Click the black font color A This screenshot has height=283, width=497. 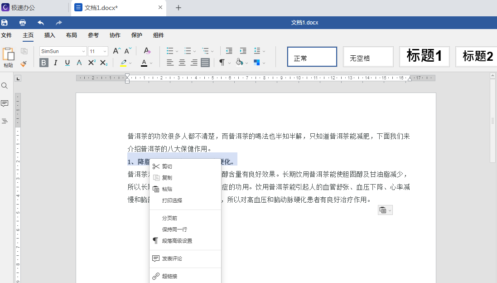point(144,63)
